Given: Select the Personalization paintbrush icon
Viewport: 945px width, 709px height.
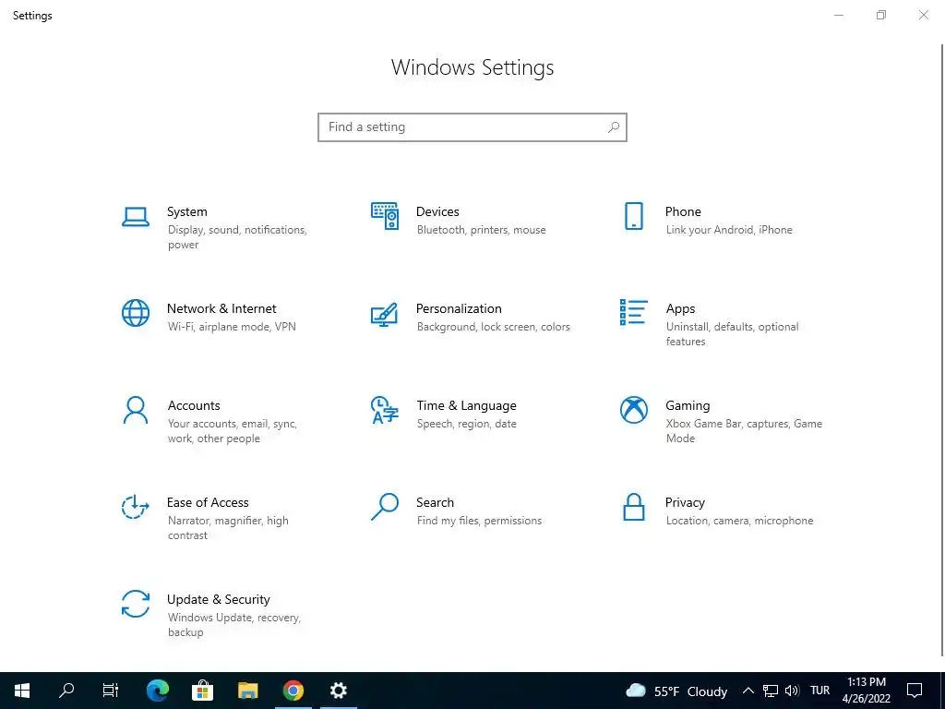Looking at the screenshot, I should pyautogui.click(x=385, y=315).
